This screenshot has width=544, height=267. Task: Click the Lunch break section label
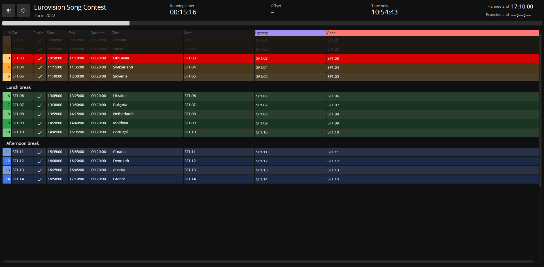[19, 87]
